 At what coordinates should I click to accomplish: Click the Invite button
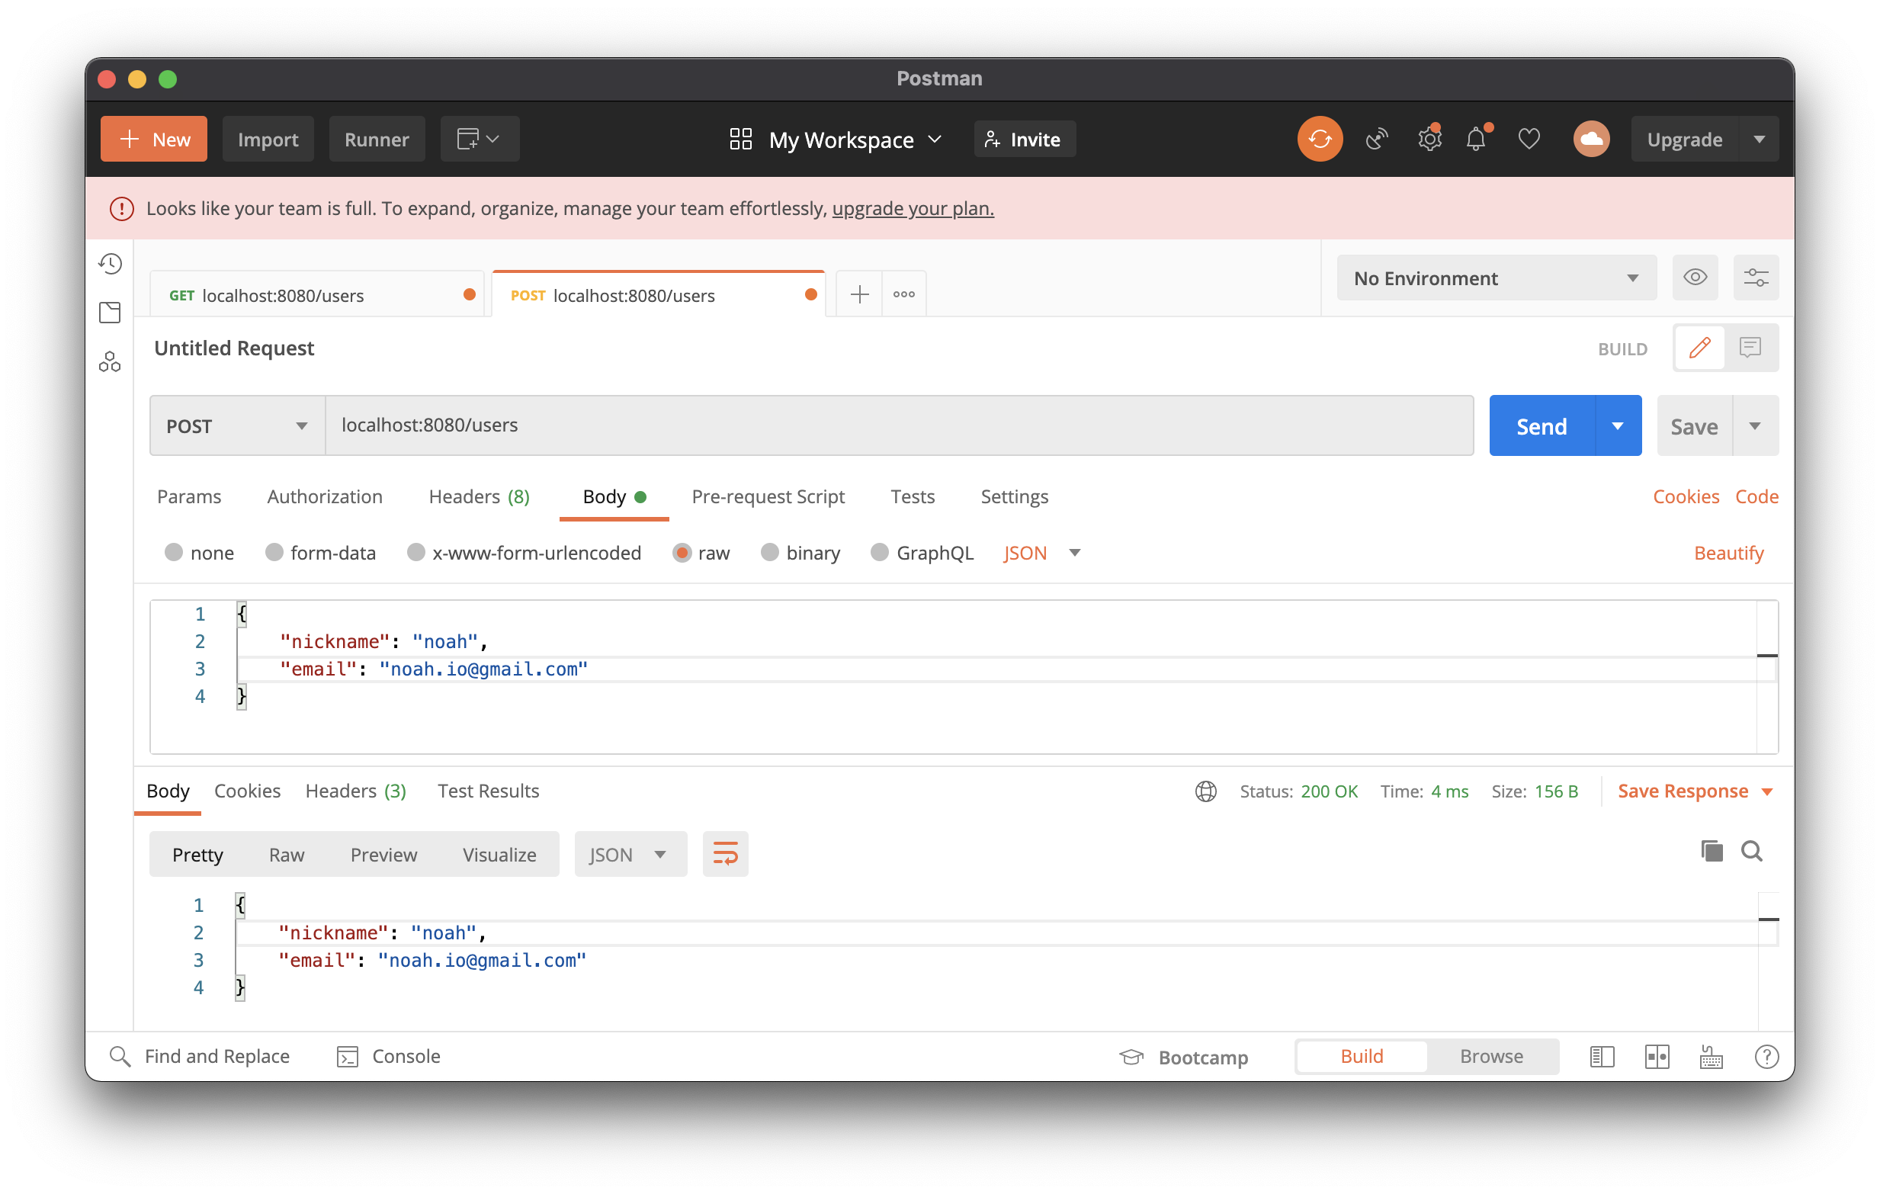[1025, 140]
